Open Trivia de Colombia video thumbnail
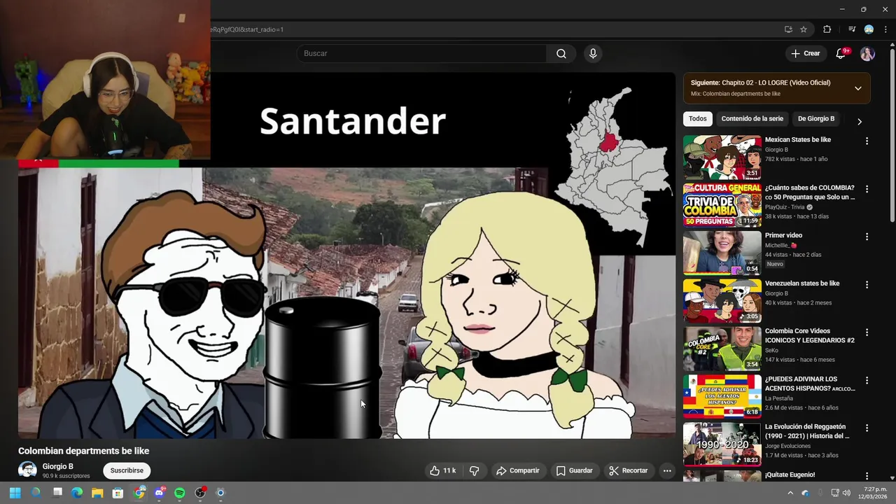This screenshot has height=504, width=896. [722, 204]
